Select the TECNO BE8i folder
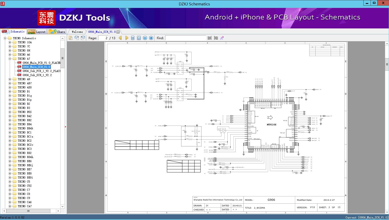This screenshot has height=220, width=389. [25, 177]
